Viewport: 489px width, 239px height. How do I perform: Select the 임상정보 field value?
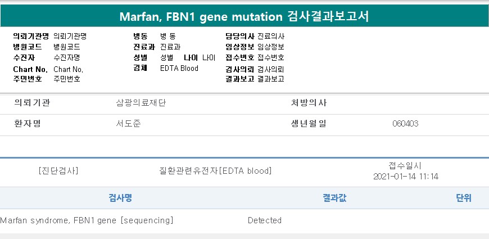point(270,47)
